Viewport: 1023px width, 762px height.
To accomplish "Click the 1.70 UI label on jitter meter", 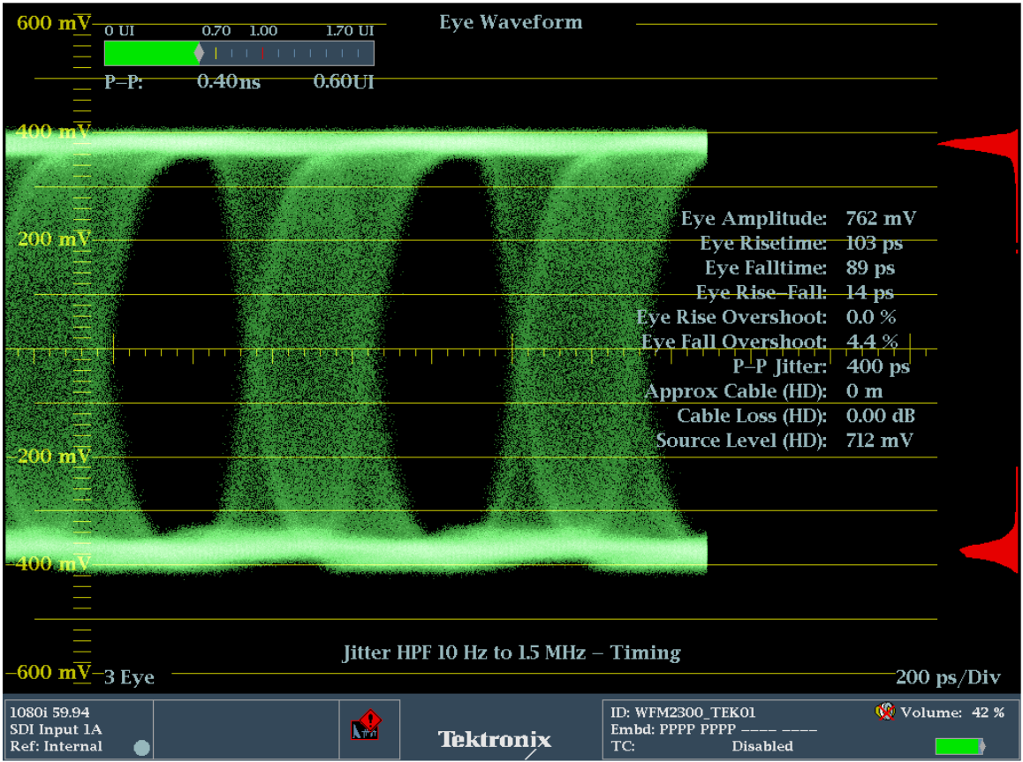I will coord(350,31).
